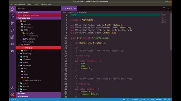Expand the routes folder
Screen dimensions: 181x101
[19, 83]
